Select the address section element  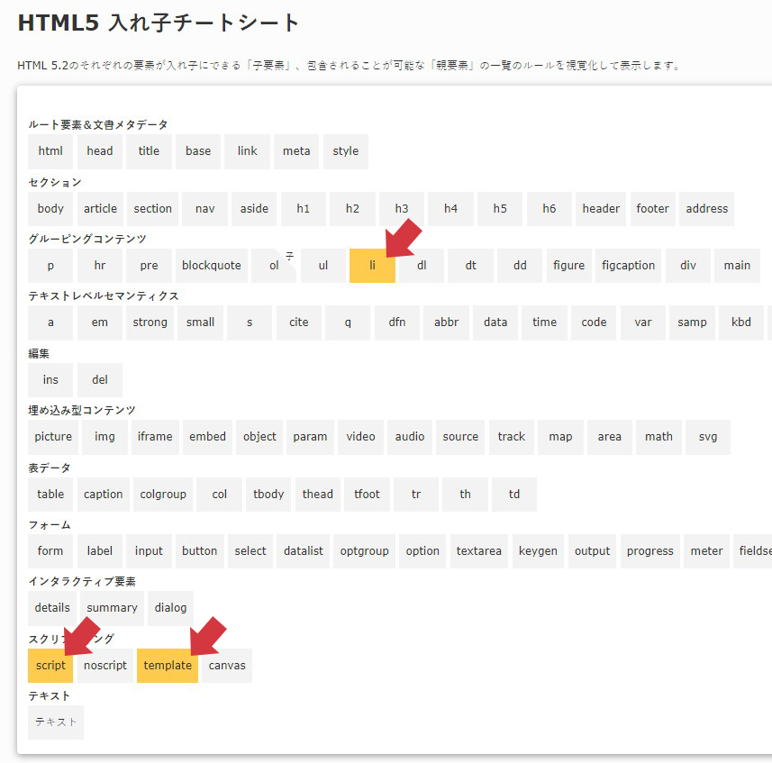(x=706, y=209)
